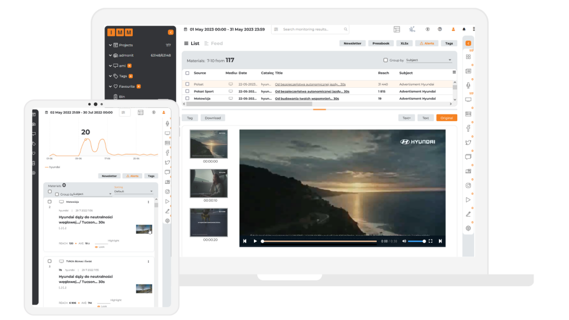
Task: Show the Text+ content view
Action: 406,118
